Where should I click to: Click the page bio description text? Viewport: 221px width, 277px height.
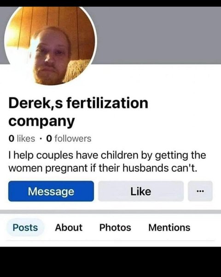(x=107, y=162)
